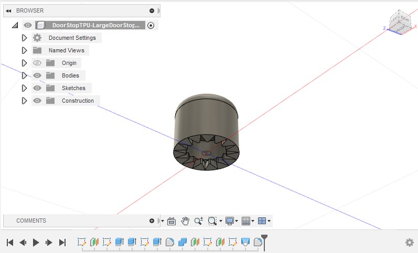Viewport: 418px width, 253px height.
Task: Expand the Sketches folder
Action: click(24, 88)
